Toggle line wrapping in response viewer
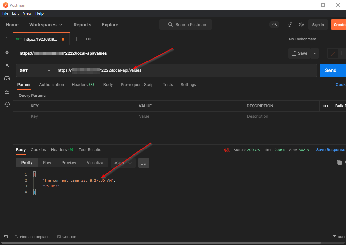 [x=143, y=163]
